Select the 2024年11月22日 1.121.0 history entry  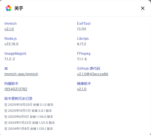[x=29, y=123]
